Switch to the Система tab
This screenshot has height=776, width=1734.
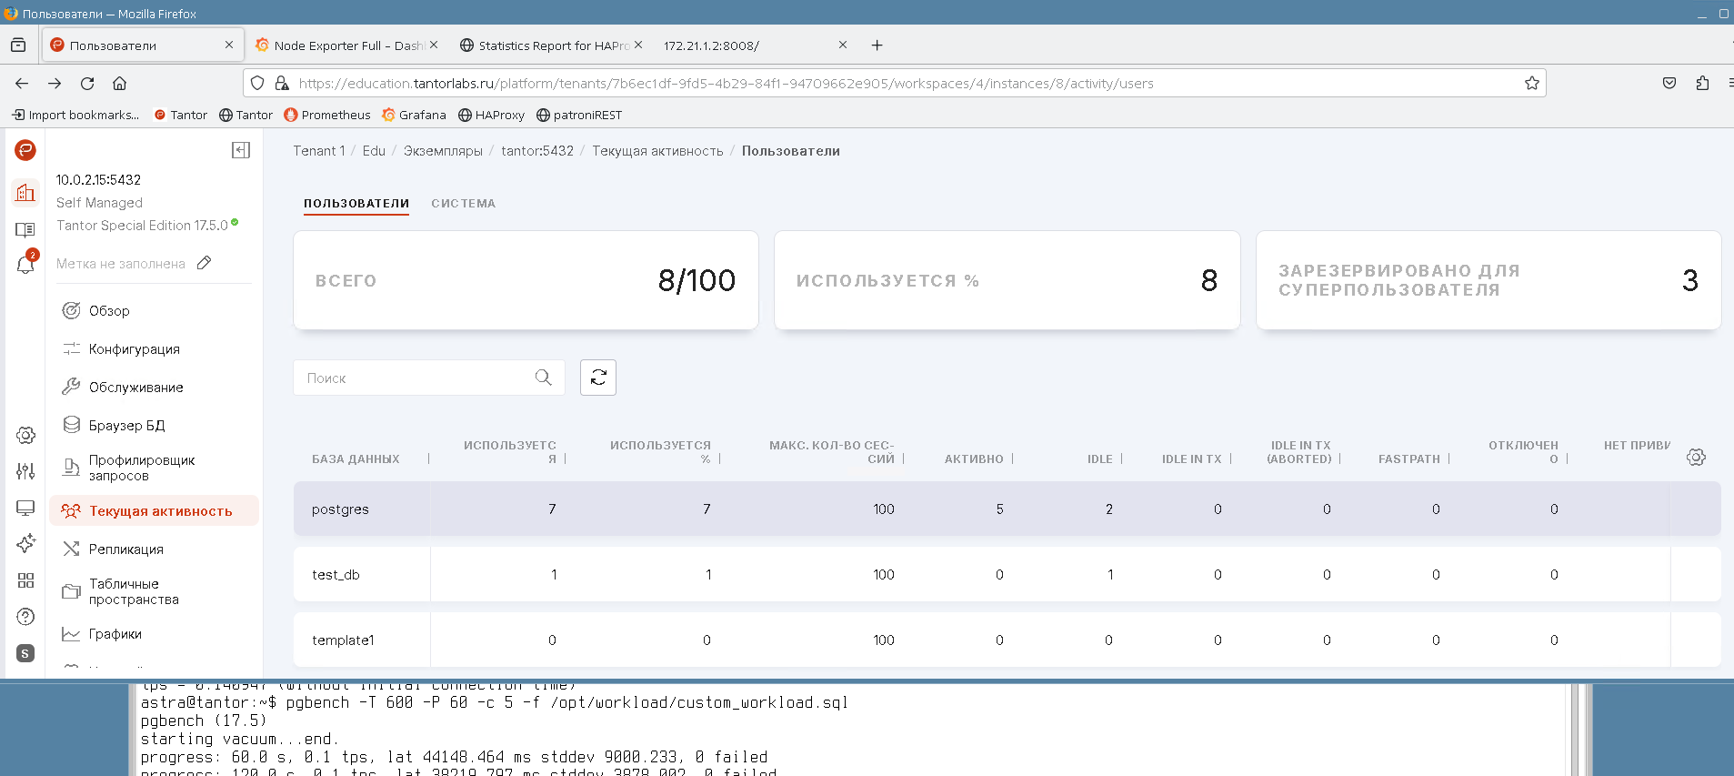tap(463, 204)
